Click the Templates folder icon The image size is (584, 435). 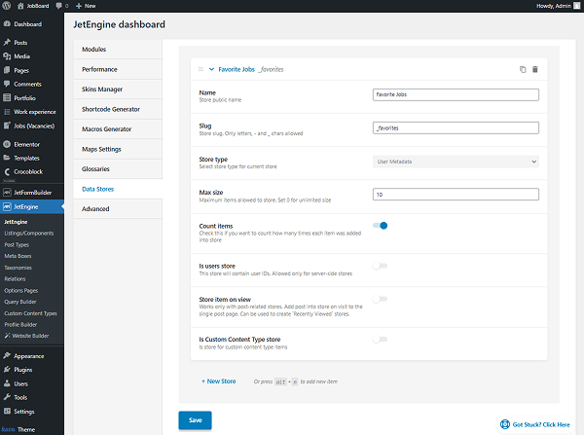point(7,158)
